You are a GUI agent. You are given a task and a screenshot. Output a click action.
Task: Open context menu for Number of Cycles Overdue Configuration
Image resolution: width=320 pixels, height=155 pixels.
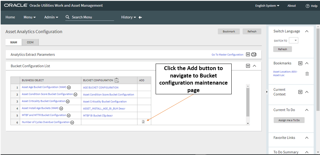(x=72, y=122)
